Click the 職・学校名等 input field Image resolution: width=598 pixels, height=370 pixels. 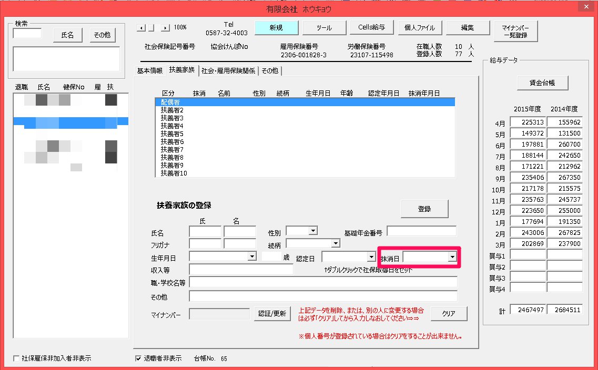[323, 282]
